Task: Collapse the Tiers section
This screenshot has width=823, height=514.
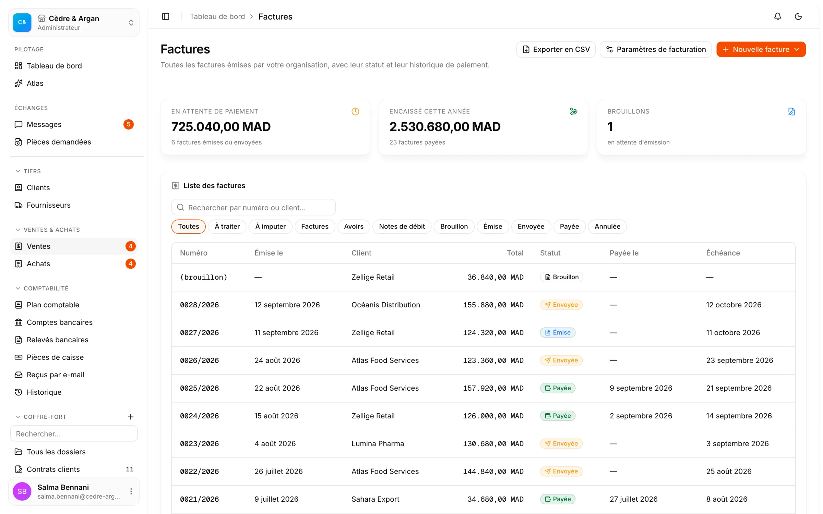Action: click(x=28, y=171)
